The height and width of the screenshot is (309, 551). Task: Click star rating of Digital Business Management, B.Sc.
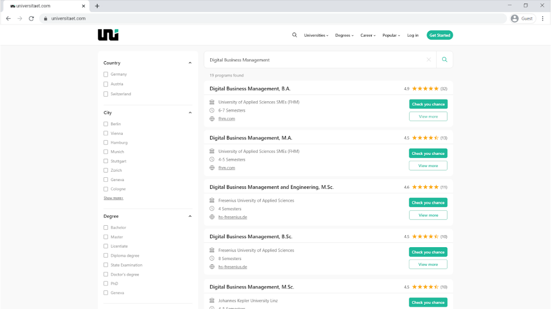[425, 237]
